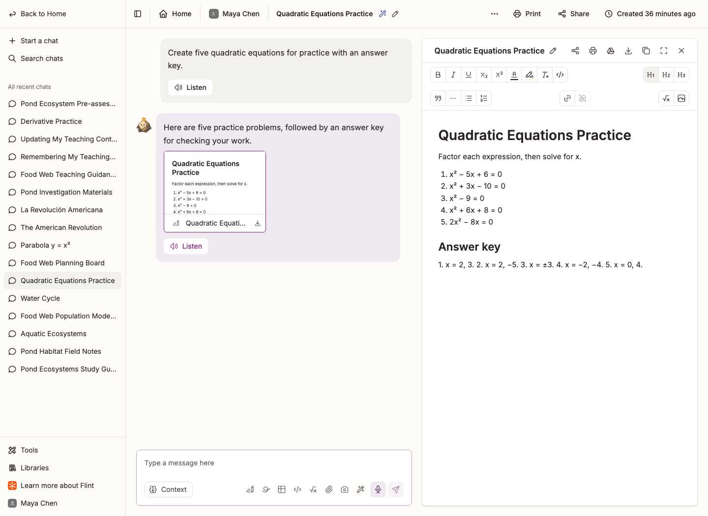This screenshot has width=708, height=516.
Task: Open the three-dot more options menu
Action: pos(495,14)
